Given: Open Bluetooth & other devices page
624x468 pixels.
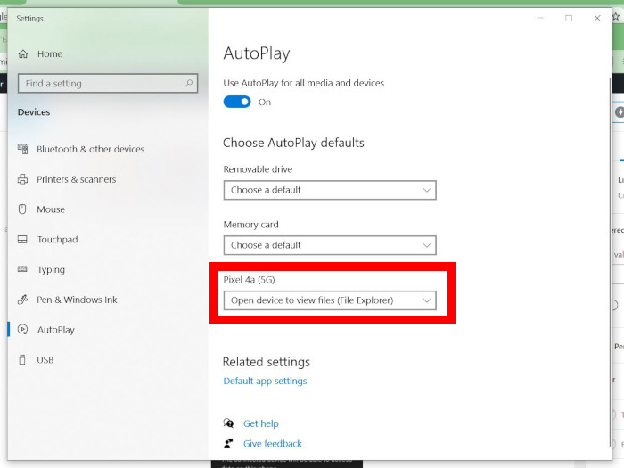Looking at the screenshot, I should [x=91, y=149].
